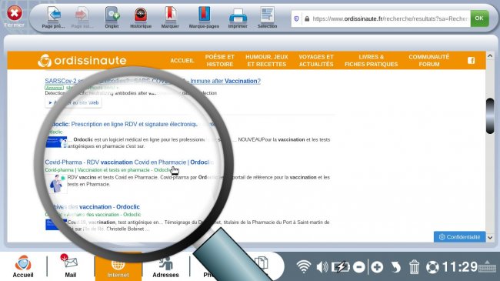Click the Confidentialité privacy button
Viewport: 500px width, 281px height.
pyautogui.click(x=459, y=237)
